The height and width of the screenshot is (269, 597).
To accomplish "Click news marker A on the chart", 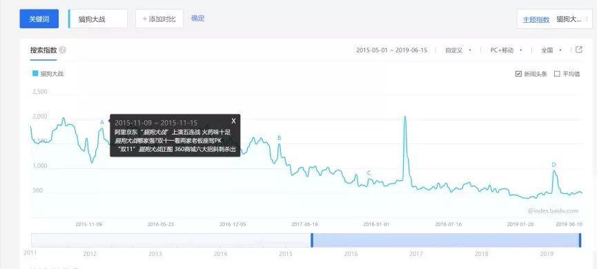I will point(101,123).
